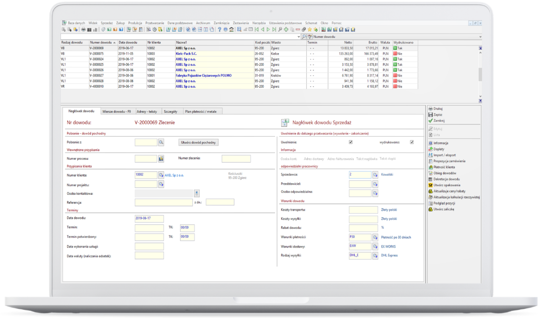Open the lookup next to Rodzaj wysyłki
Image resolution: width=542 pixels, height=318 pixels.
(375, 256)
